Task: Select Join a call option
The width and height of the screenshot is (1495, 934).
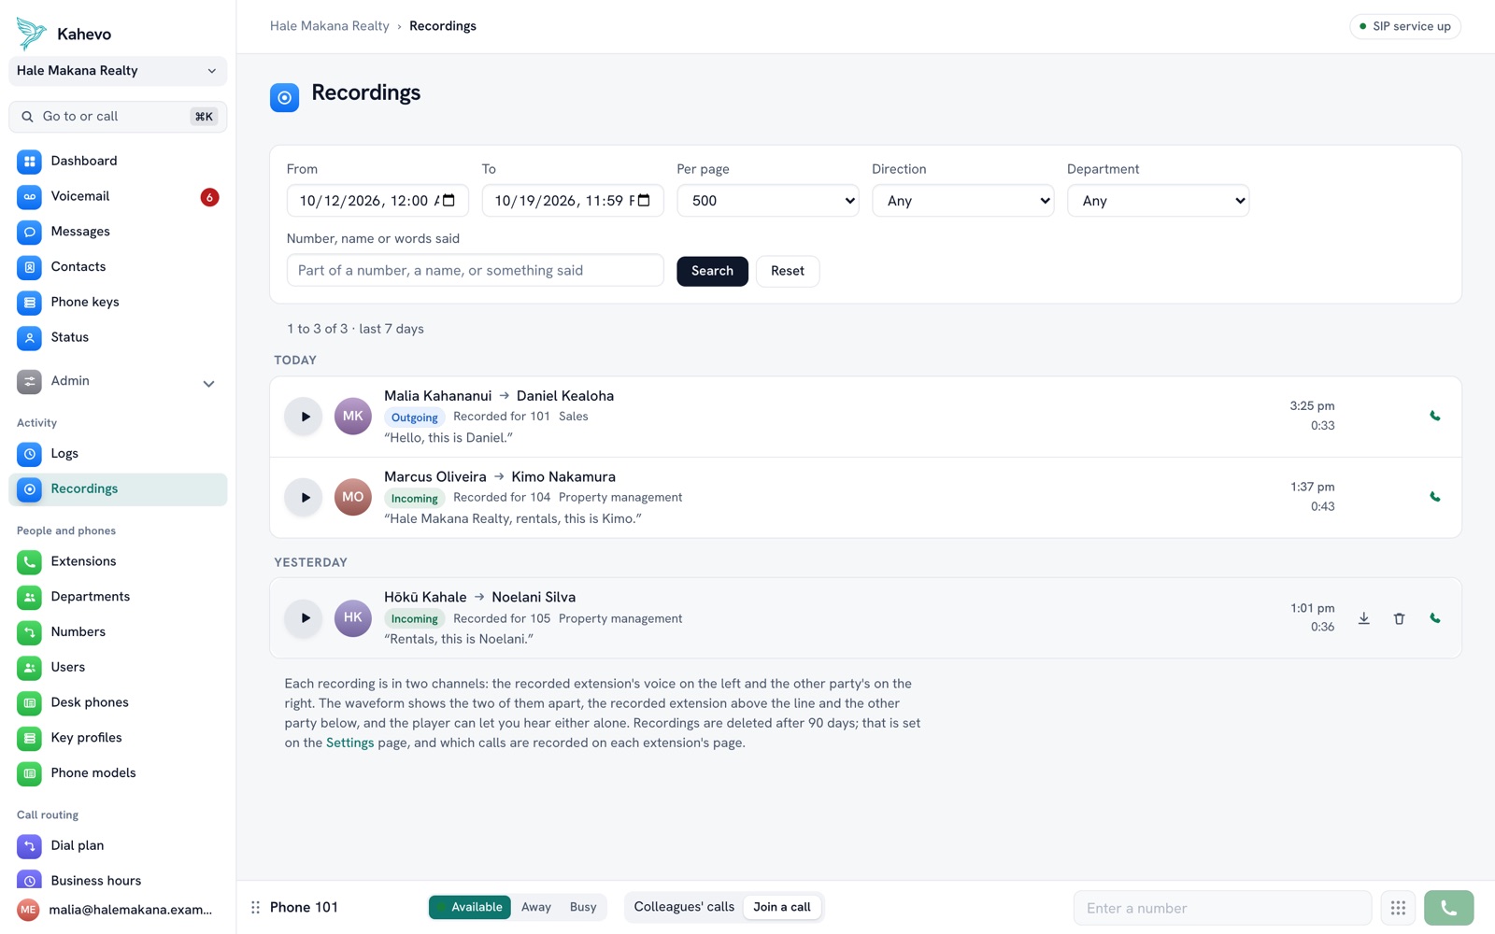Action: pyautogui.click(x=782, y=907)
